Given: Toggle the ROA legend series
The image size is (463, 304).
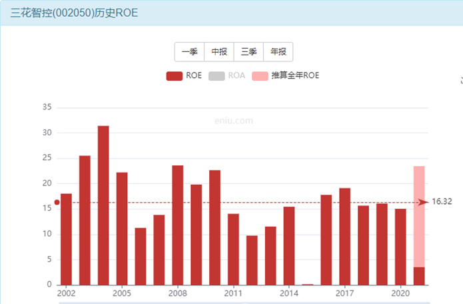Looking at the screenshot, I should coord(227,75).
